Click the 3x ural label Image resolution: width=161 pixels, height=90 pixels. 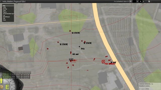click(113, 62)
